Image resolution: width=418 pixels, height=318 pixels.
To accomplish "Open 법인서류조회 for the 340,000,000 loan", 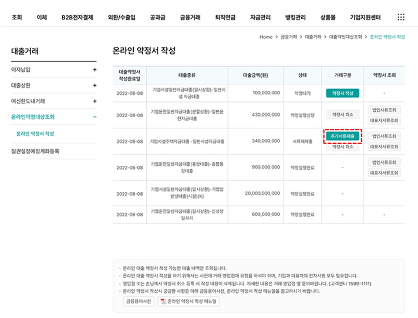I will tap(384, 136).
